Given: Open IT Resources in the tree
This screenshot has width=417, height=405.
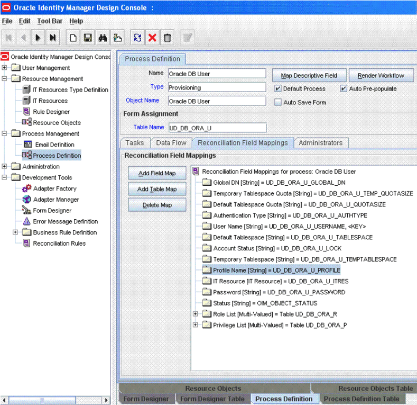Looking at the screenshot, I should click(x=50, y=101).
